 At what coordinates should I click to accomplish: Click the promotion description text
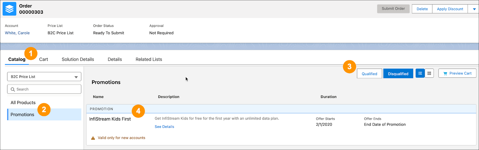217,118
